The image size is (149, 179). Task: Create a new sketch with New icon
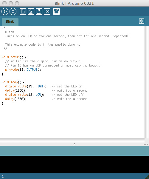coord(23,12)
